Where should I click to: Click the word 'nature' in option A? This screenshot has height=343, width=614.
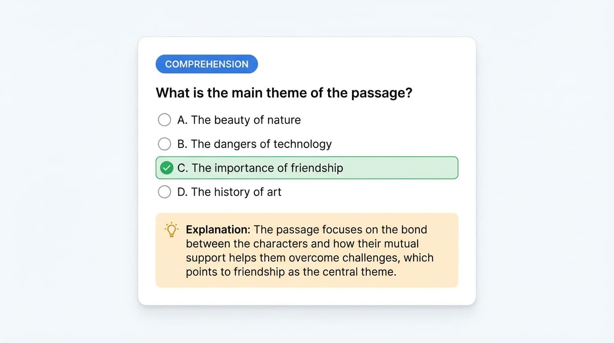pyautogui.click(x=284, y=120)
